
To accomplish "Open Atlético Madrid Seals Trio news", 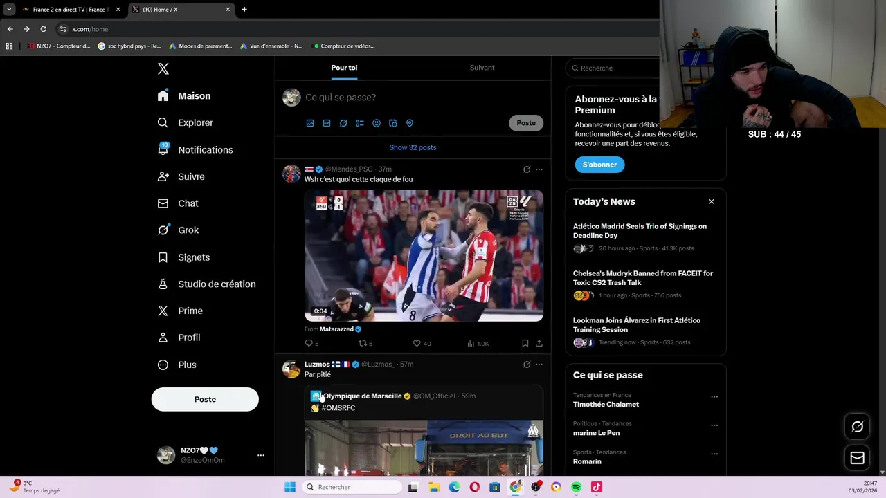I will pyautogui.click(x=645, y=237).
